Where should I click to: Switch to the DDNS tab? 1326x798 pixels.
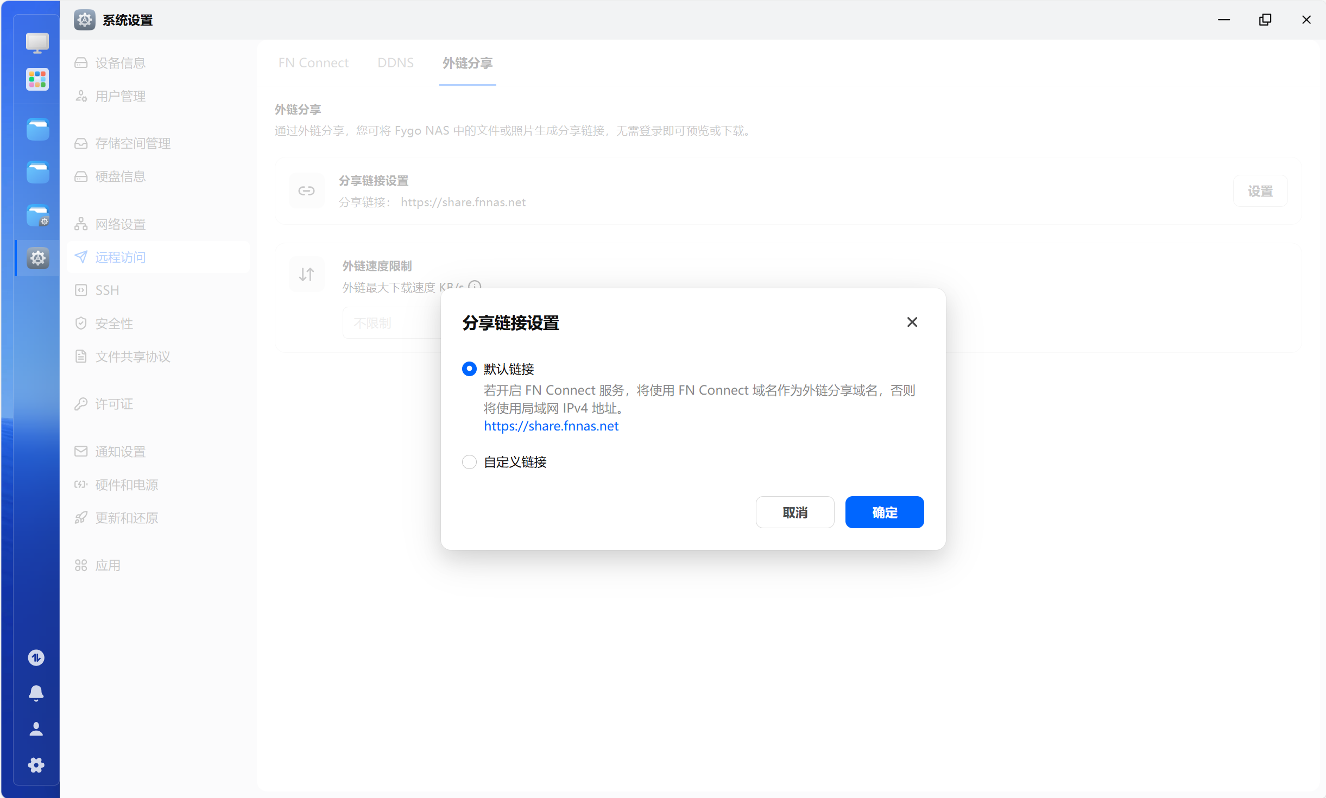395,63
